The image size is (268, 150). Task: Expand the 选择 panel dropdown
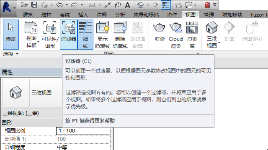(x=10, y=54)
